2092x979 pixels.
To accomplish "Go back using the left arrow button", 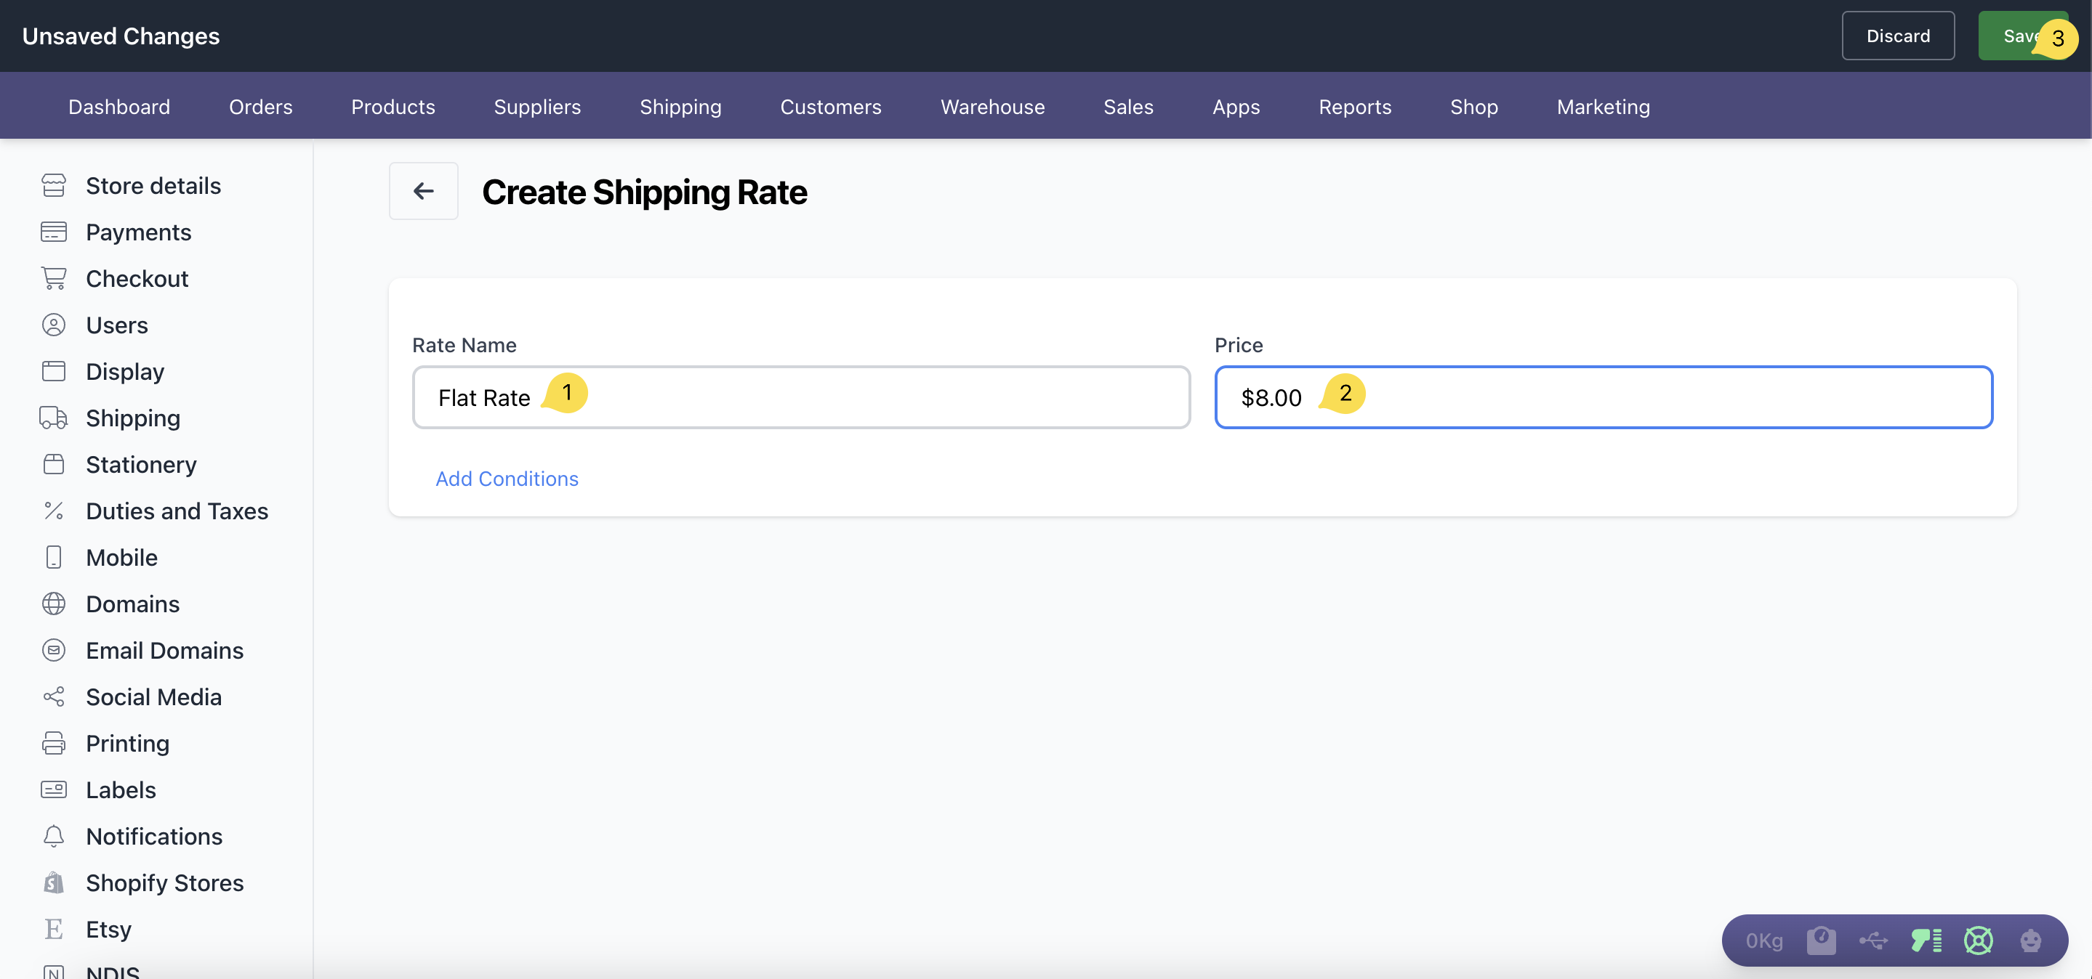I will click(x=423, y=190).
